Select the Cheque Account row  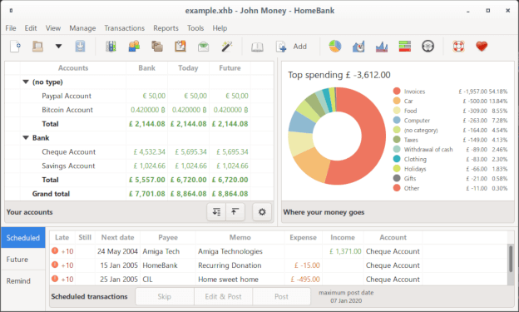(x=139, y=151)
